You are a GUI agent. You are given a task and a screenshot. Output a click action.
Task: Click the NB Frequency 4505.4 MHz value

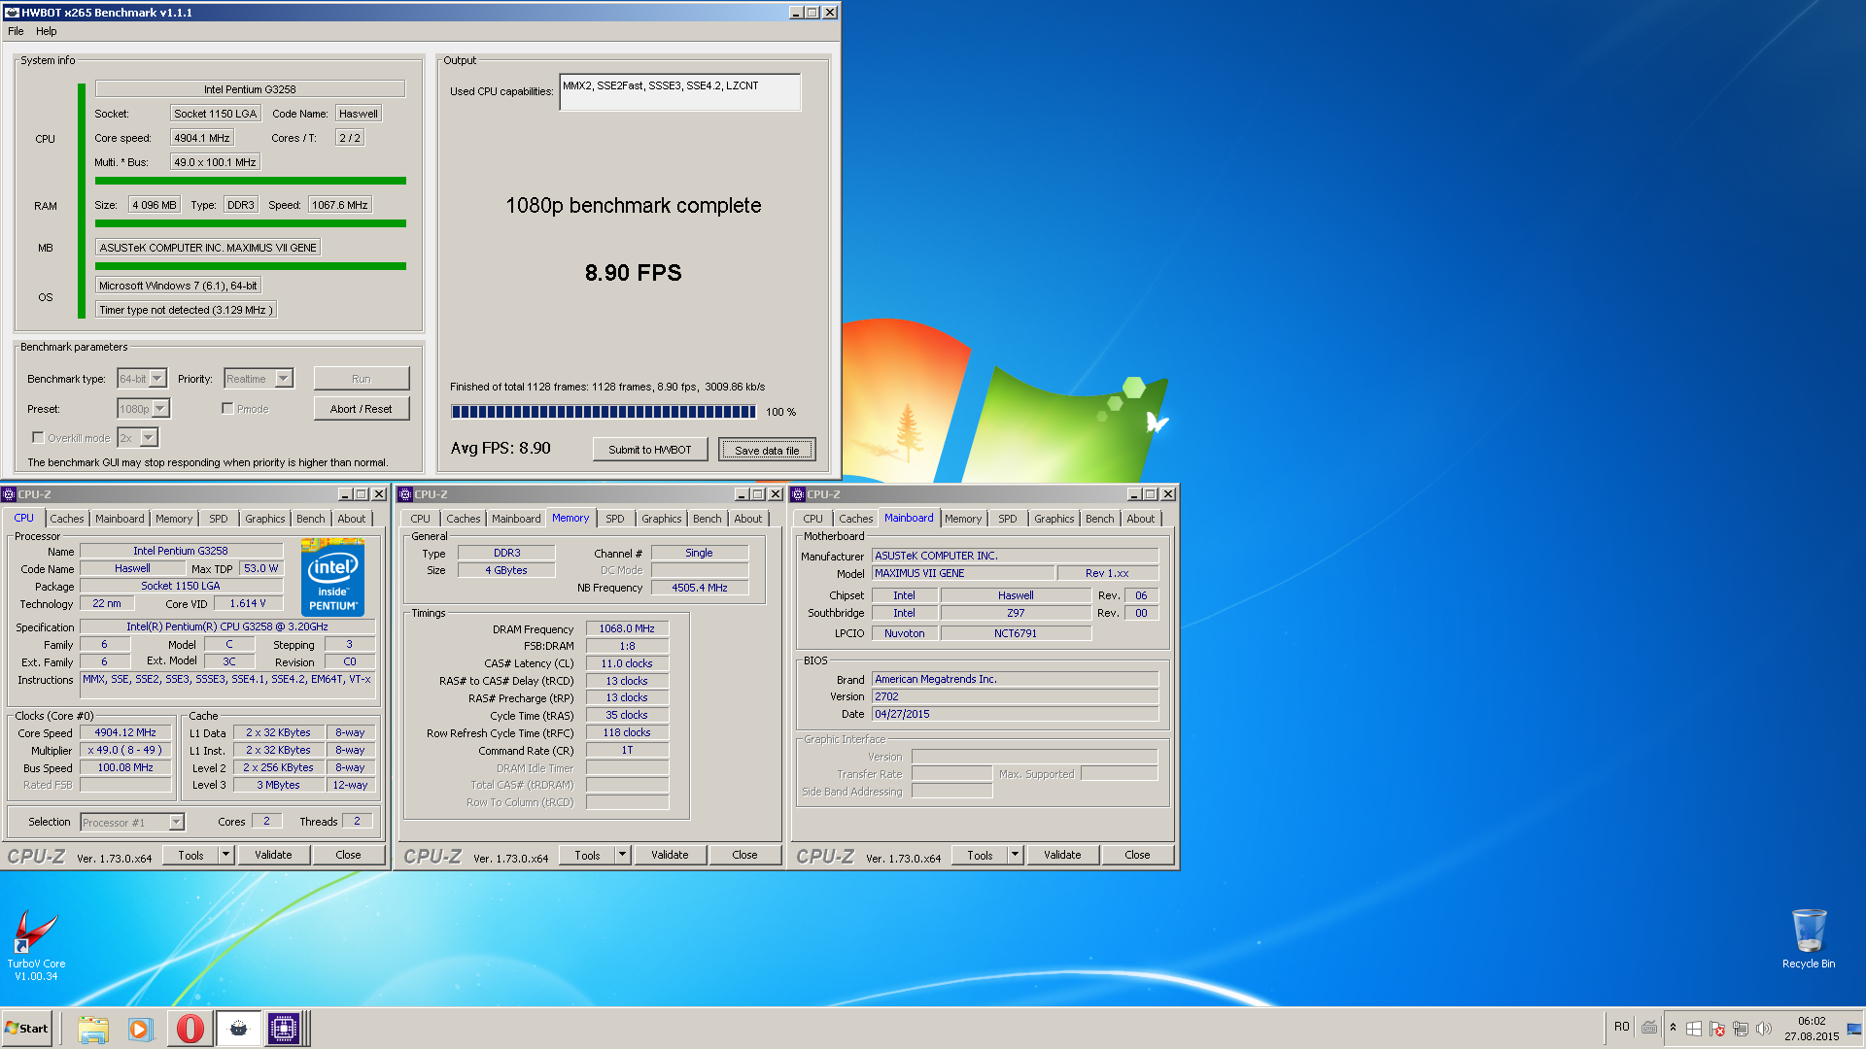pos(700,588)
